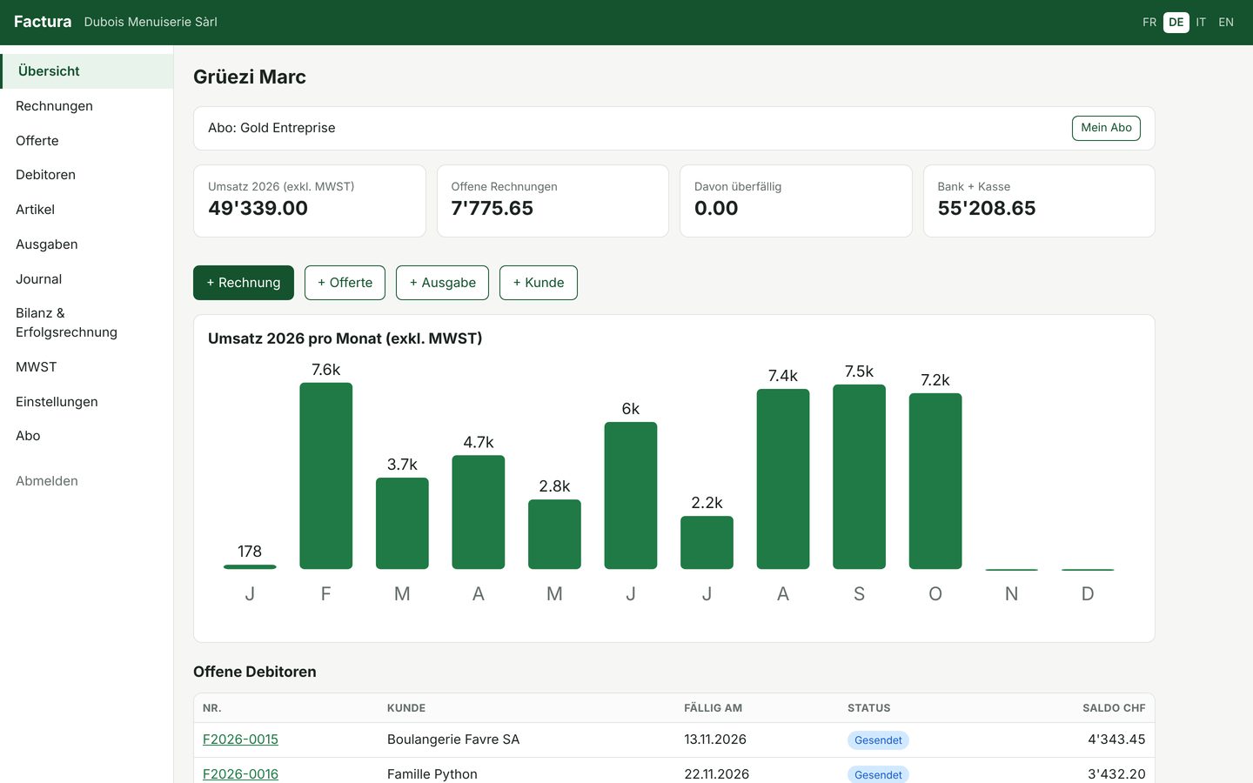Click the Davon überfällig card
Screen dimensions: 1253x783
(x=795, y=201)
